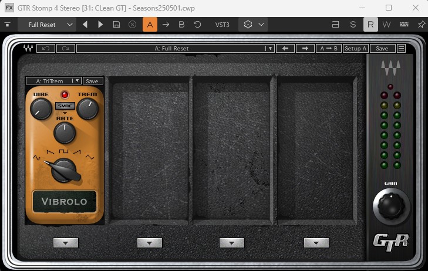
Task: Toggle automation Write W button
Action: pos(386,25)
